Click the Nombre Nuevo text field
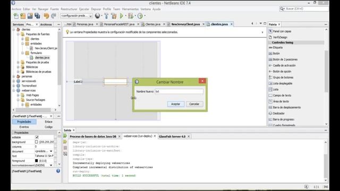Image resolution: width=340 pixels, height=191 pixels. coord(179,91)
